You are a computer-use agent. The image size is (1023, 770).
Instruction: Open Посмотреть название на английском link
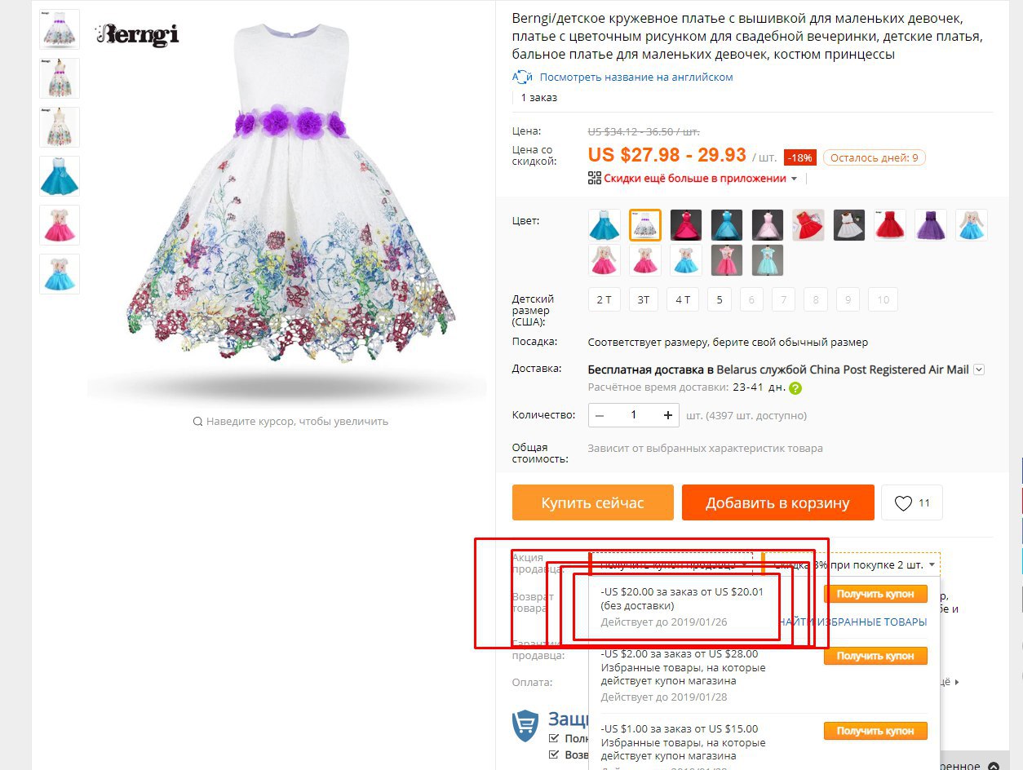click(636, 77)
